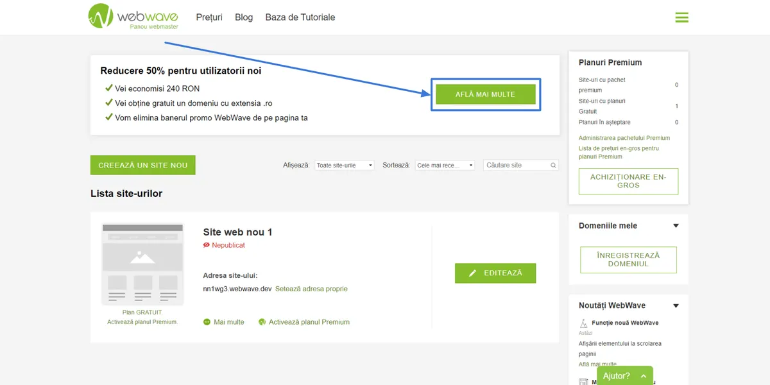Screen dimensions: 770x385
Task: Click ACHIZIȚIONARE EN-GROS button
Action: (628, 182)
